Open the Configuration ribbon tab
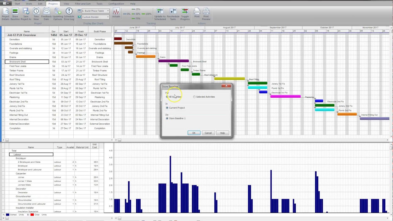Viewport: 393px width, 221px height. point(116,4)
